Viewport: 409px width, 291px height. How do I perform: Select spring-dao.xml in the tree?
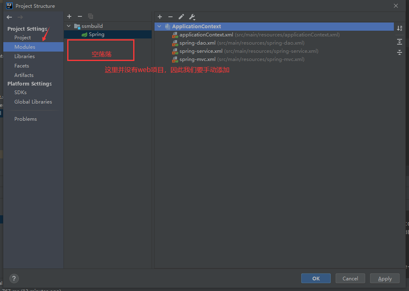click(198, 43)
